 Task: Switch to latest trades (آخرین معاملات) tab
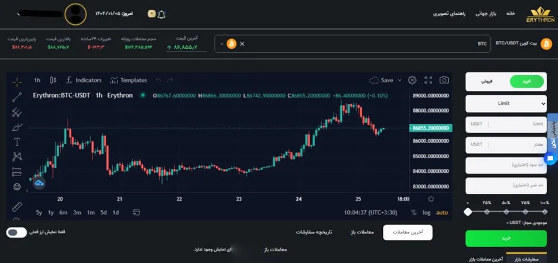tap(408, 232)
